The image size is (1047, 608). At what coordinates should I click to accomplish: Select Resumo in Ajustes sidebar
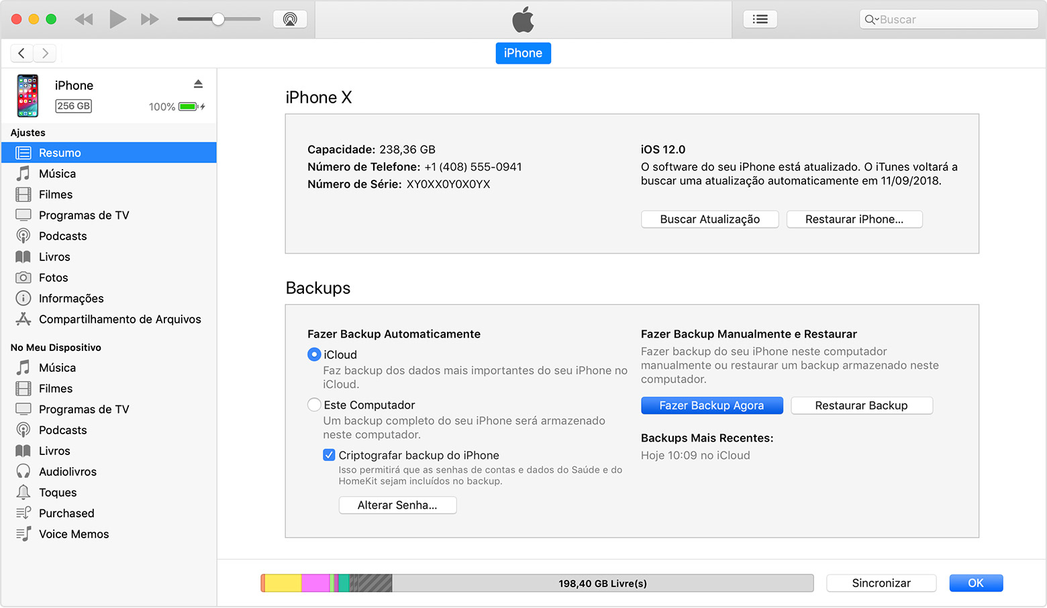(x=109, y=153)
